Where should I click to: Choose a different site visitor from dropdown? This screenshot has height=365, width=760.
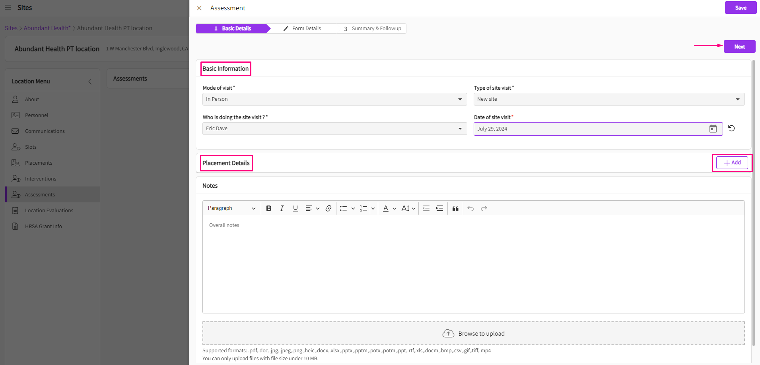click(x=334, y=129)
